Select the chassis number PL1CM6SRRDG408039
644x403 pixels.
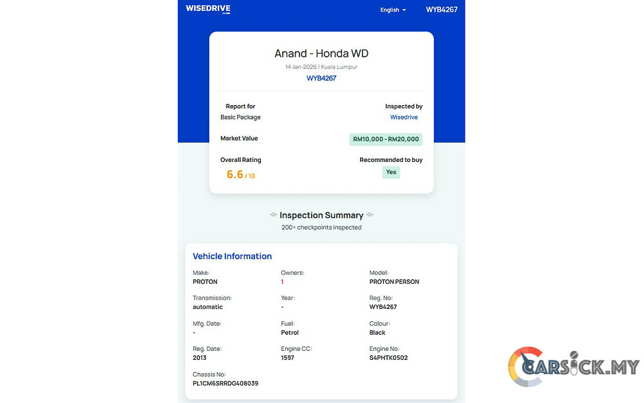(225, 383)
